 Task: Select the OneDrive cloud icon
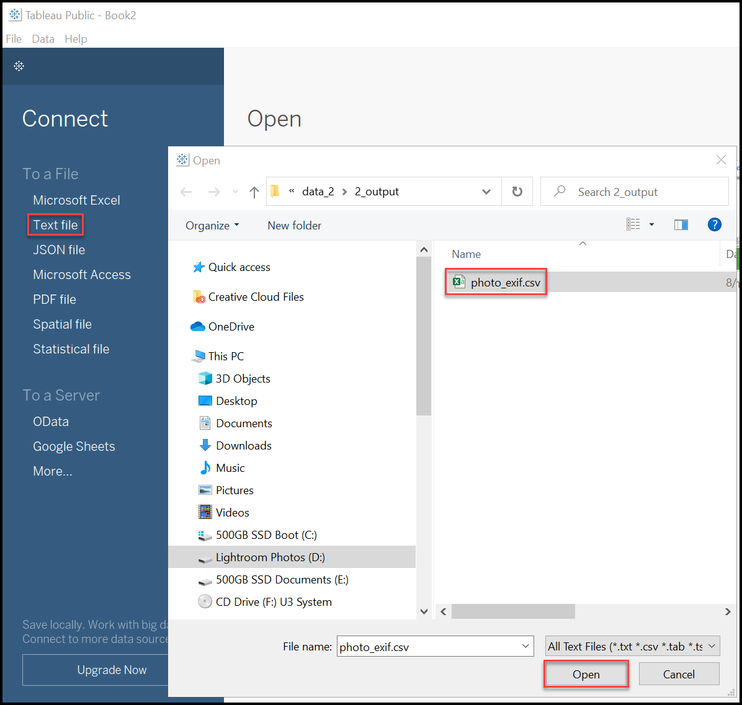(x=197, y=327)
